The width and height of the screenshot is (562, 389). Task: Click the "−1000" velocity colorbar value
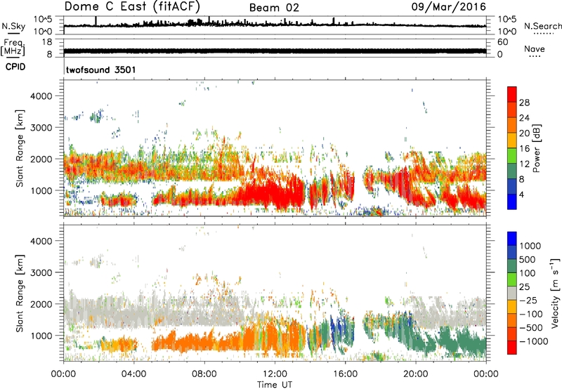click(x=533, y=341)
